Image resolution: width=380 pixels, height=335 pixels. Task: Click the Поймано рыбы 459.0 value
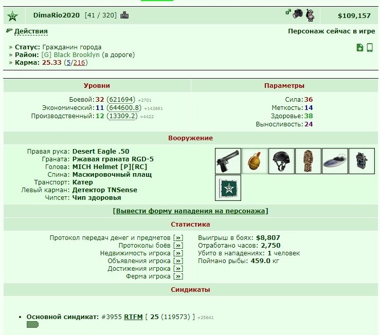click(x=260, y=261)
